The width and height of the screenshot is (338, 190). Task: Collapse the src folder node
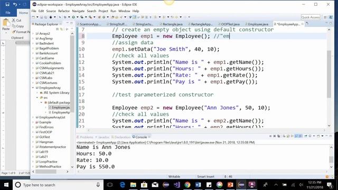(37, 98)
